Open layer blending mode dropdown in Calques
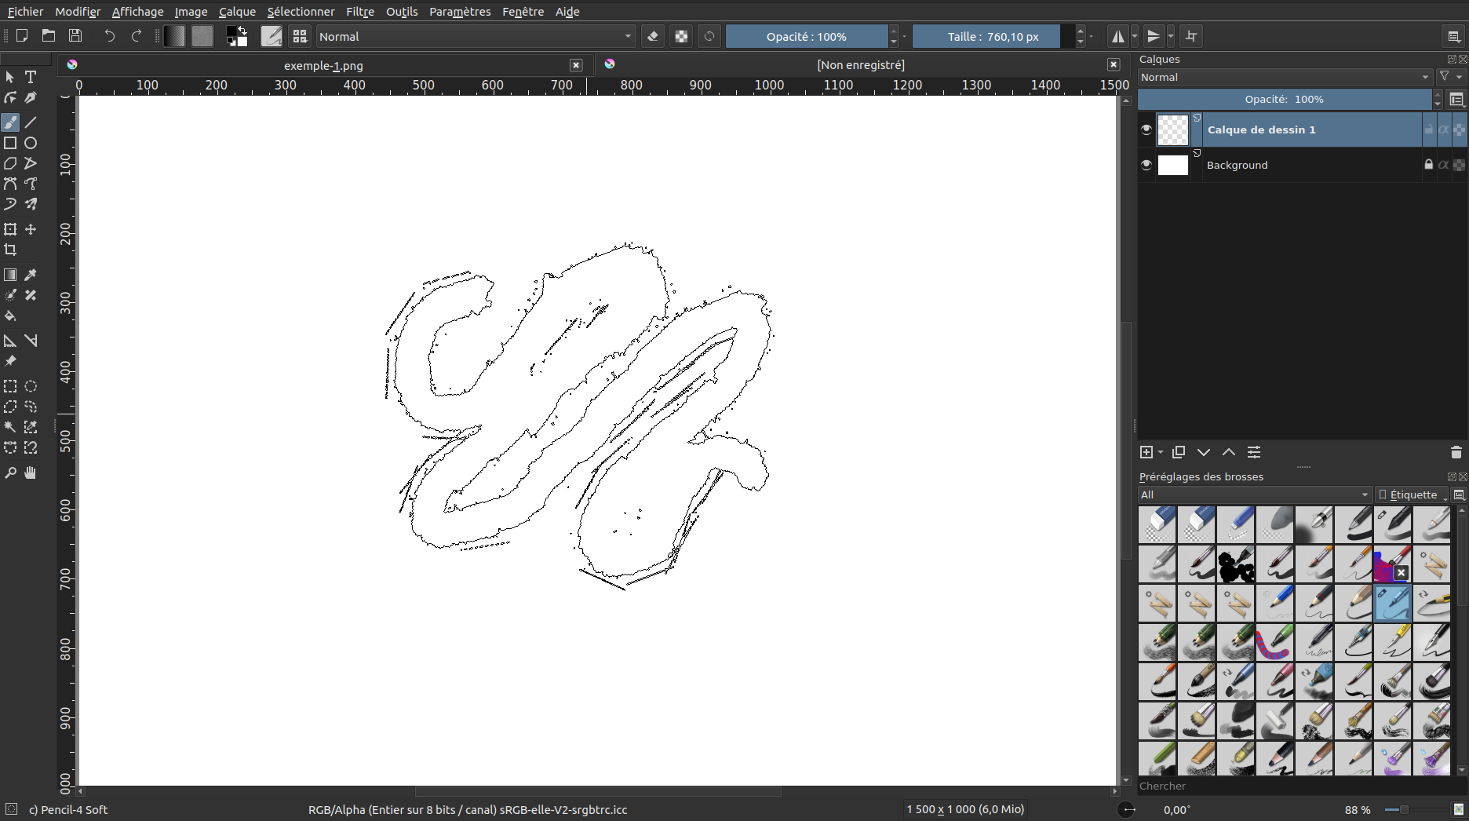Viewport: 1469px width, 821px height. (x=1285, y=77)
